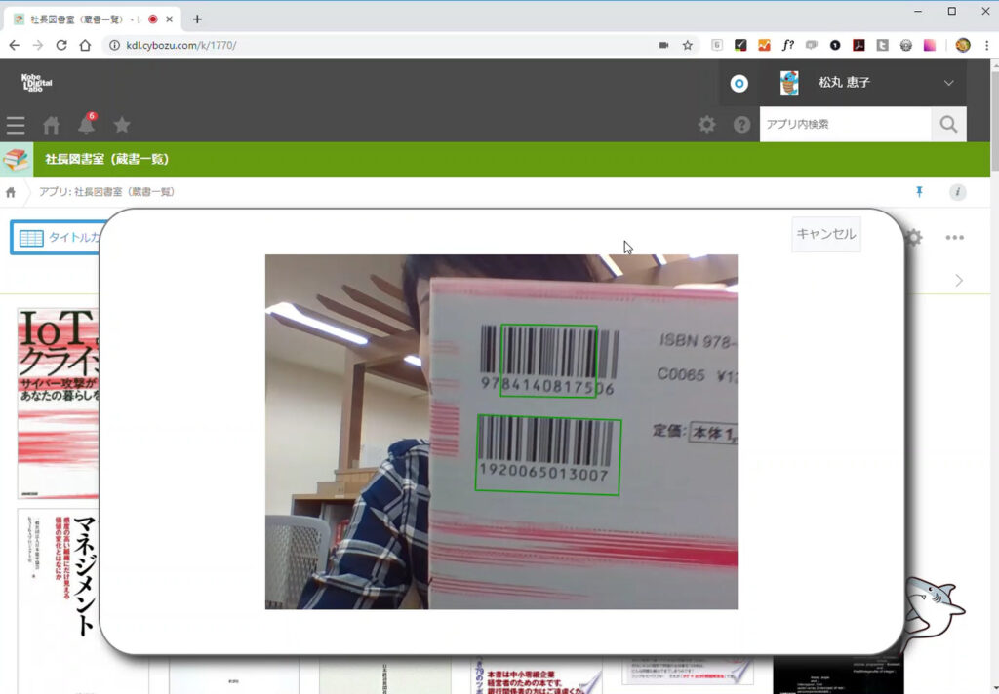Go forward in browser
This screenshot has width=999, height=694.
coord(38,45)
